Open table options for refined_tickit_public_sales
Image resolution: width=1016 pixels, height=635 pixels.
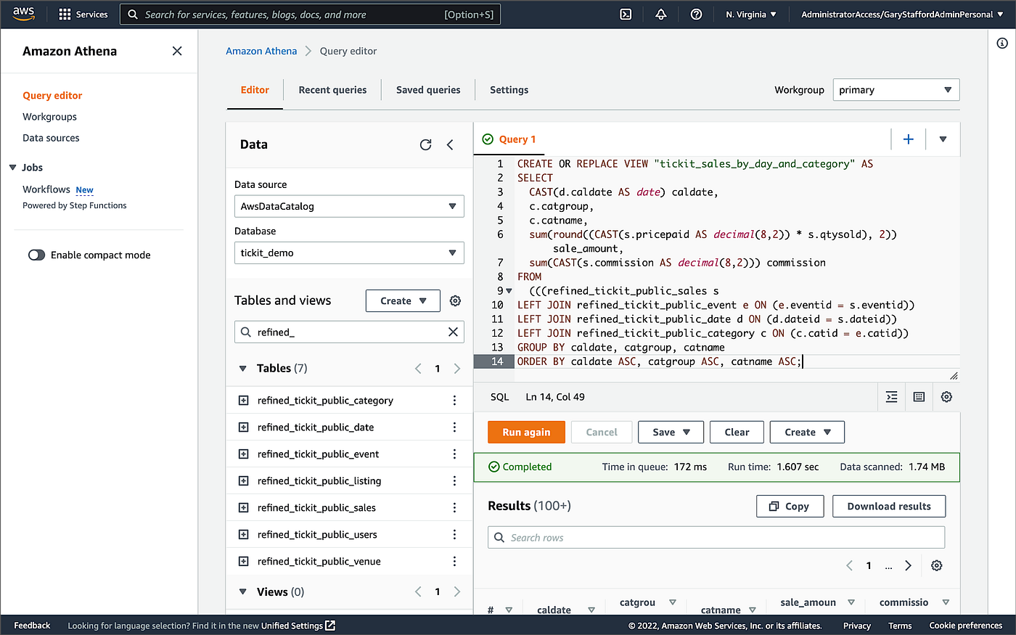tap(454, 507)
